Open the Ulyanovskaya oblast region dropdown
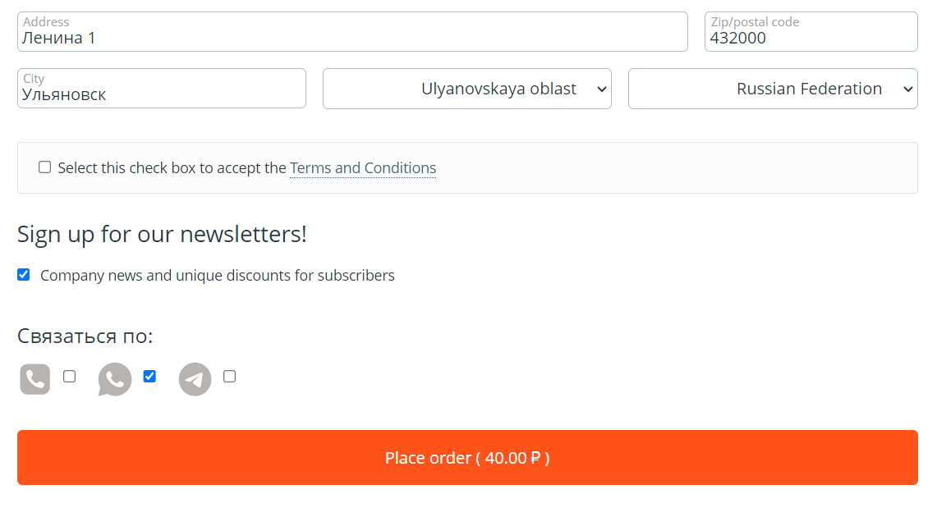The height and width of the screenshot is (517, 937). click(x=467, y=89)
